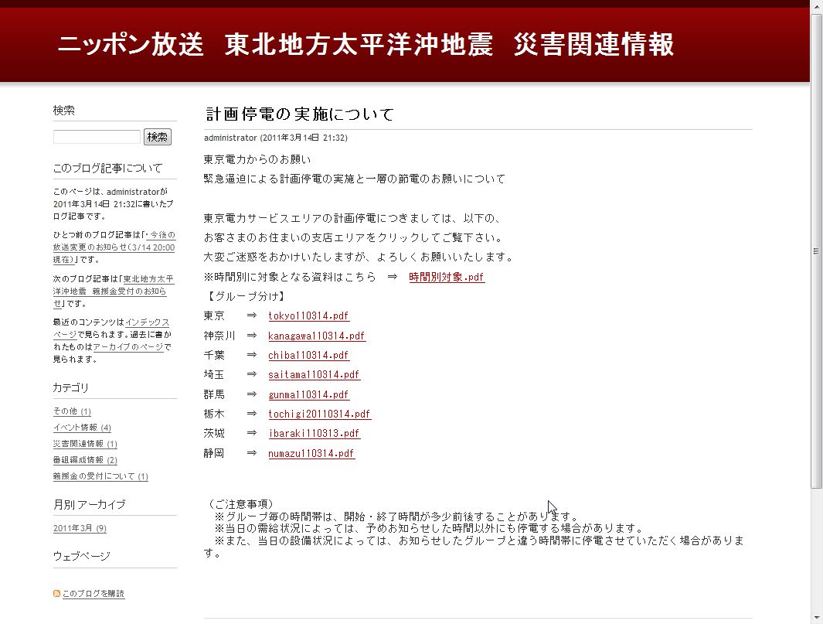The width and height of the screenshot is (823, 624).
Task: Click the administrator post date line
Action: pyautogui.click(x=276, y=138)
